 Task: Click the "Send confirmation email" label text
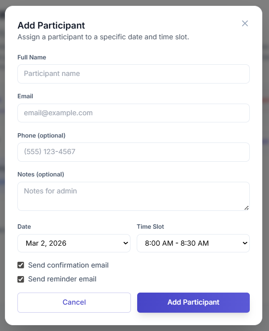tap(68, 265)
